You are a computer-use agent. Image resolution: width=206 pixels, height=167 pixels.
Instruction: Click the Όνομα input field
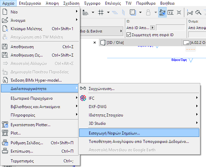coord(197,34)
